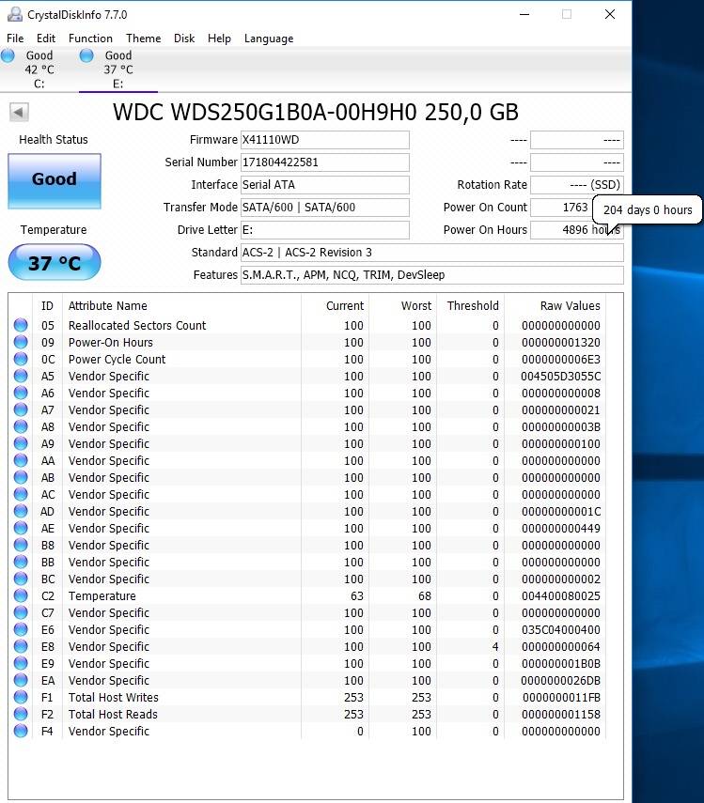Open the Function menu

tap(90, 39)
